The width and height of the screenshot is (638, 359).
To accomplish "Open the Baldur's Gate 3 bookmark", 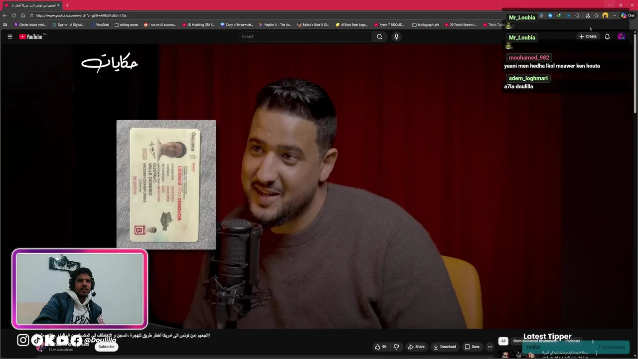I will coord(313,24).
